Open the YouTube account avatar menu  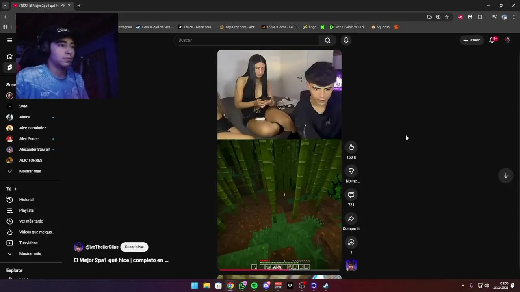coord(507,40)
